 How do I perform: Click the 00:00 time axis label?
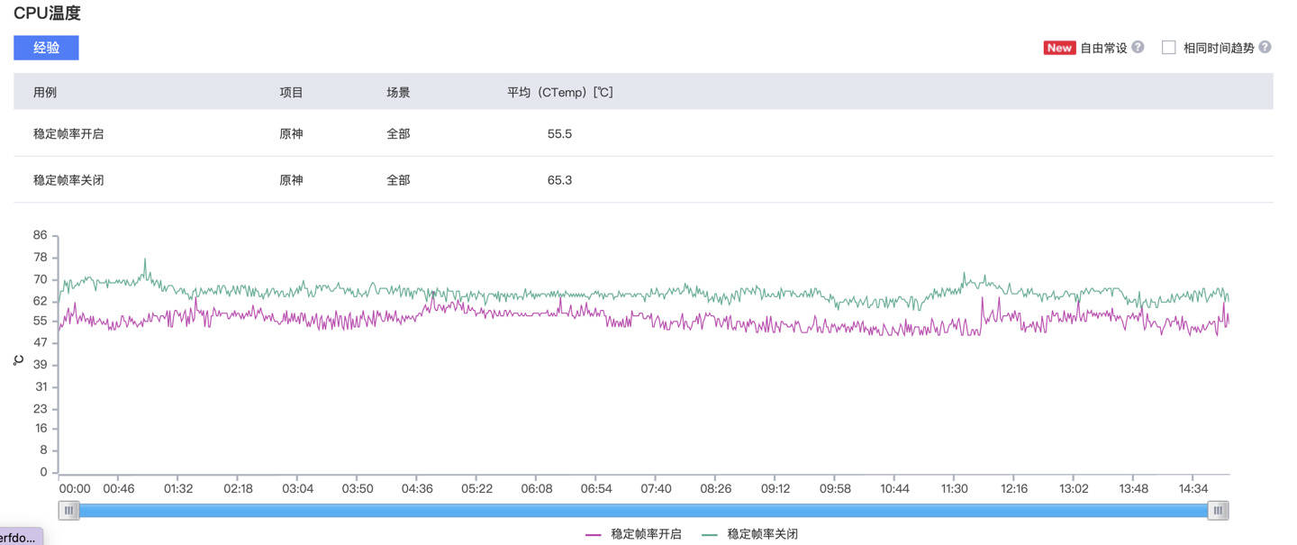pyautogui.click(x=75, y=488)
